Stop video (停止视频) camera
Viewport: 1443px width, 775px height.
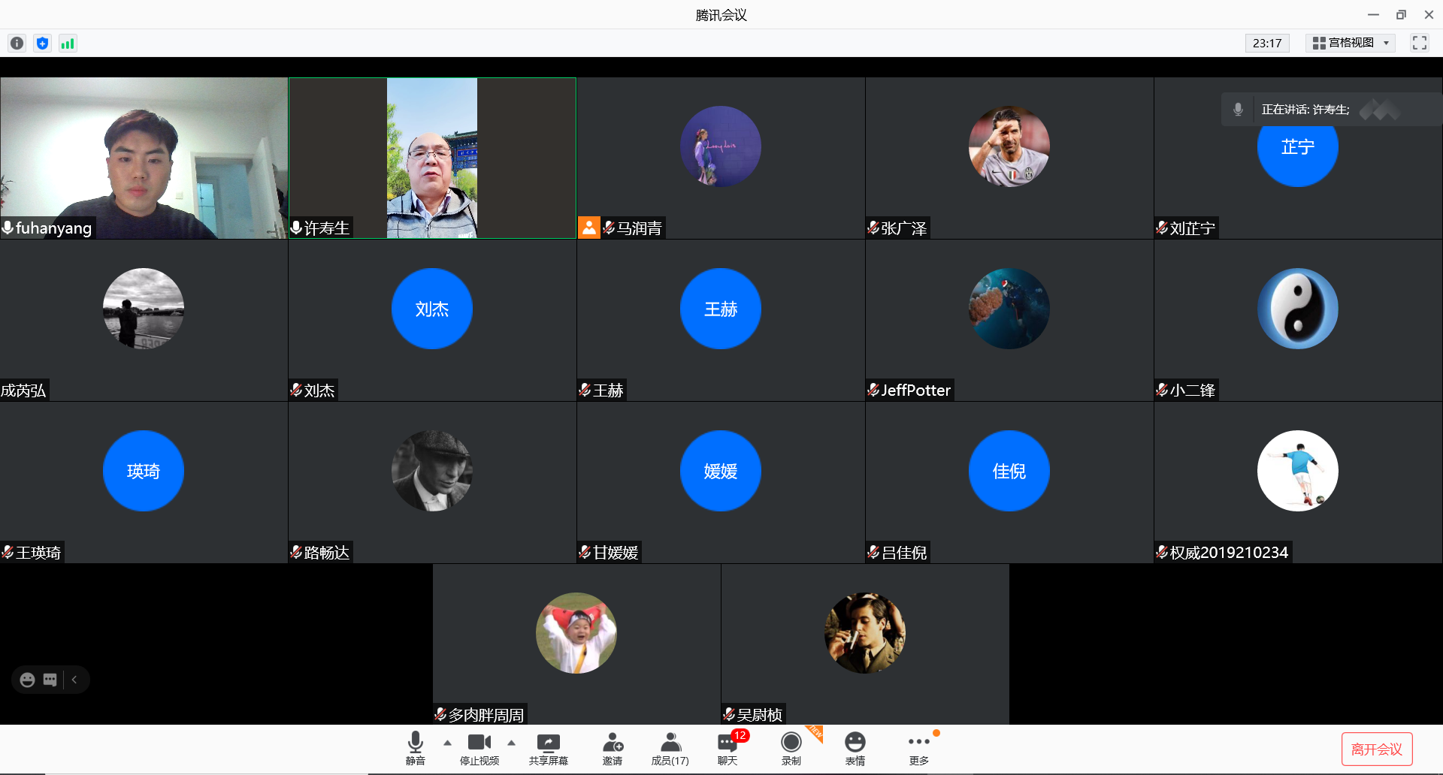click(x=479, y=749)
